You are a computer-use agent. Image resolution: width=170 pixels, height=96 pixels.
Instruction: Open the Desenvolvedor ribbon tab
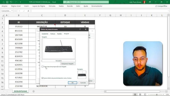(x=97, y=6)
